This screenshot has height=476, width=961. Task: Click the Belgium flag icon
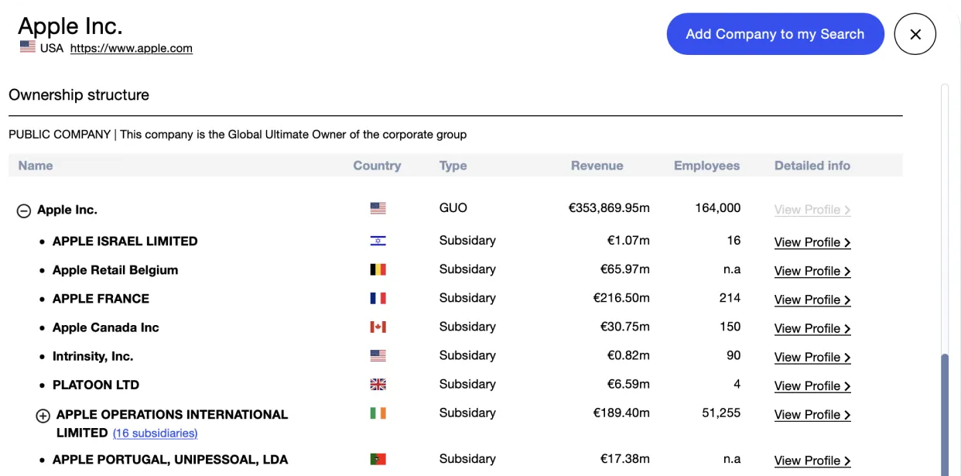click(378, 269)
